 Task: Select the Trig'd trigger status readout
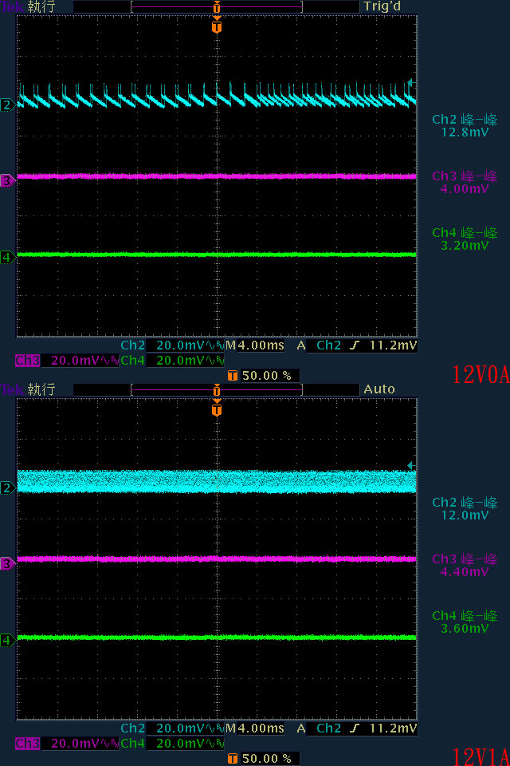pos(382,7)
